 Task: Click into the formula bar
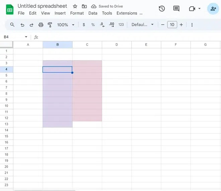[x=129, y=37]
